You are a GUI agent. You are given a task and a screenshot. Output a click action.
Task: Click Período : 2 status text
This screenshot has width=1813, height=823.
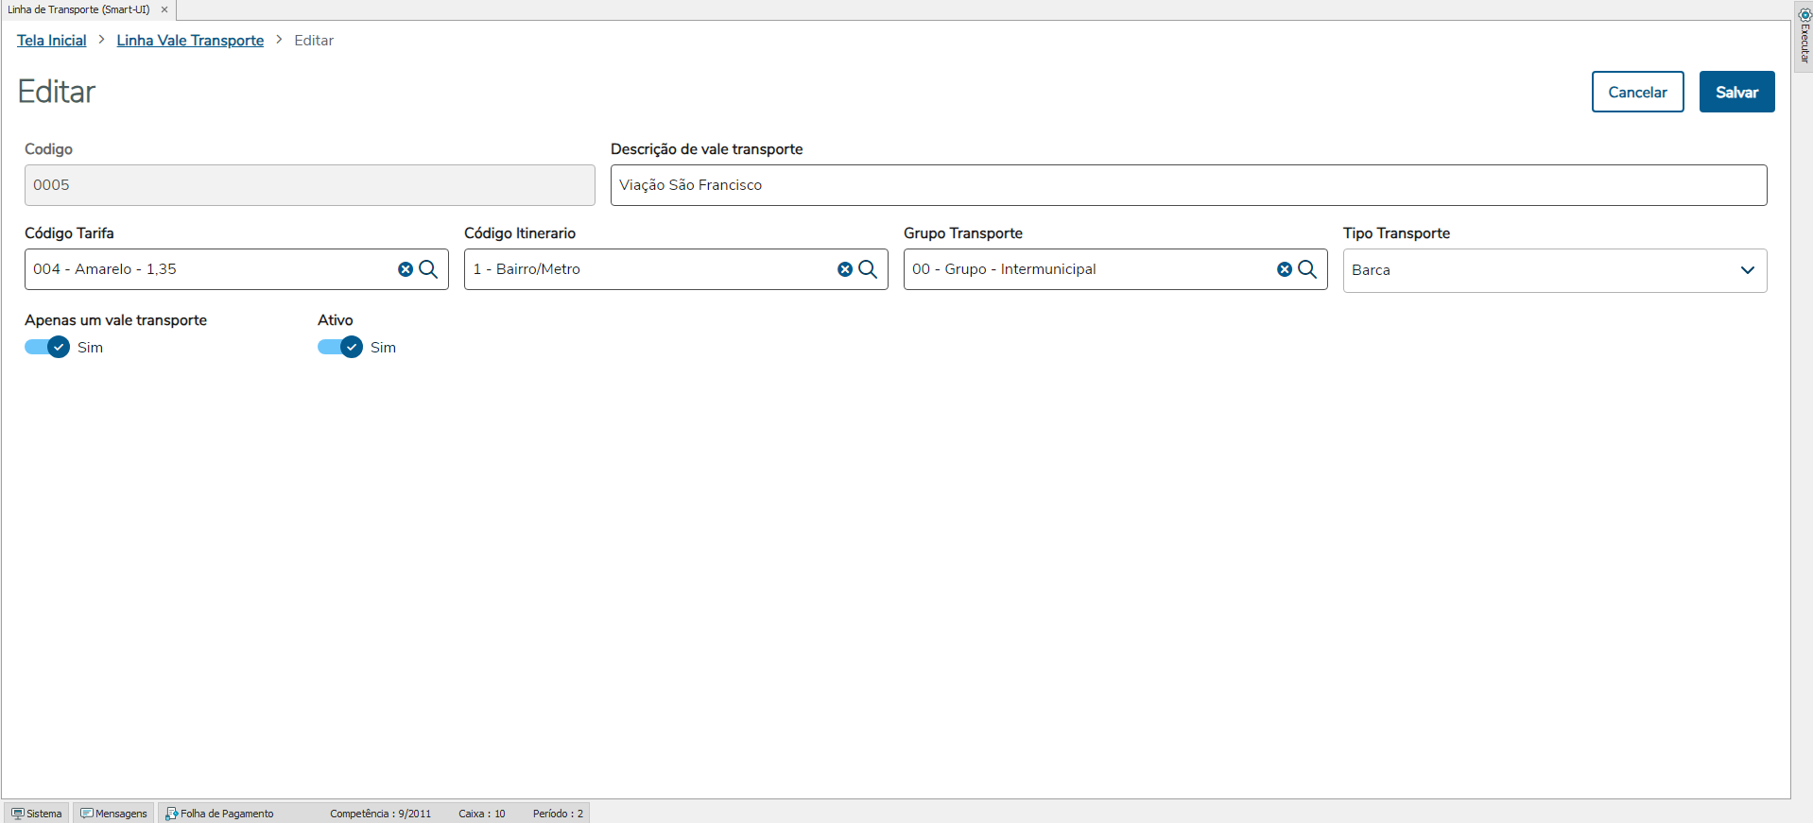point(558,814)
